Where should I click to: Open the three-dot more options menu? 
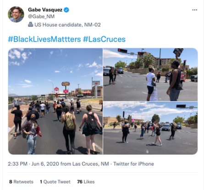pos(194,10)
